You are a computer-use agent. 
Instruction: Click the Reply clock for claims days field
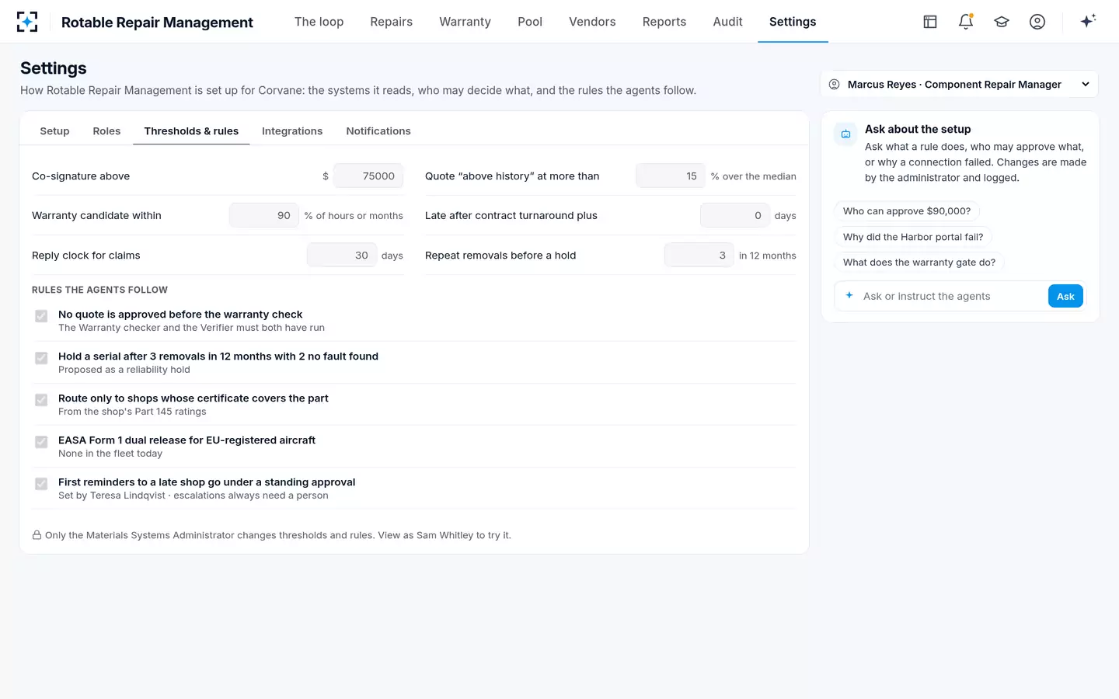[x=342, y=256]
